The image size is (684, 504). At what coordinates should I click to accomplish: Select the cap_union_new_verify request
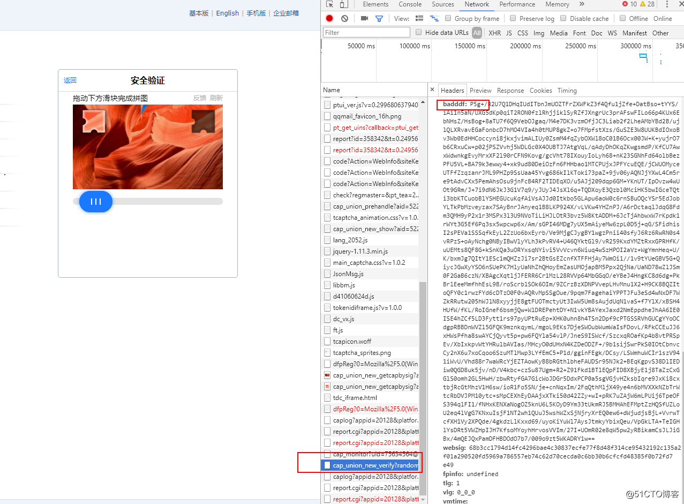click(370, 465)
